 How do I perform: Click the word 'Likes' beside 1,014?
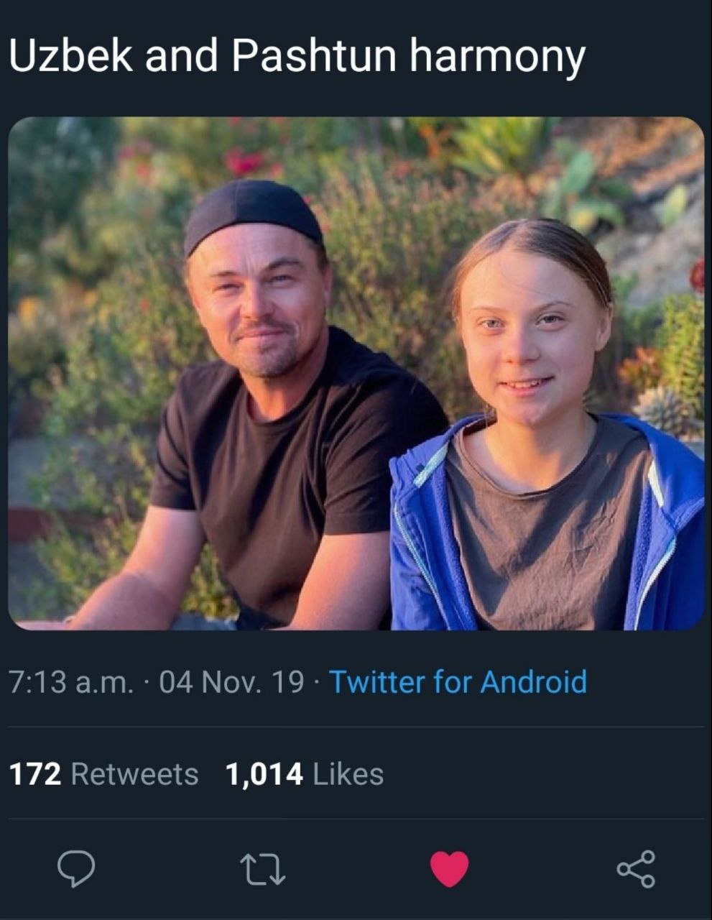pos(348,774)
